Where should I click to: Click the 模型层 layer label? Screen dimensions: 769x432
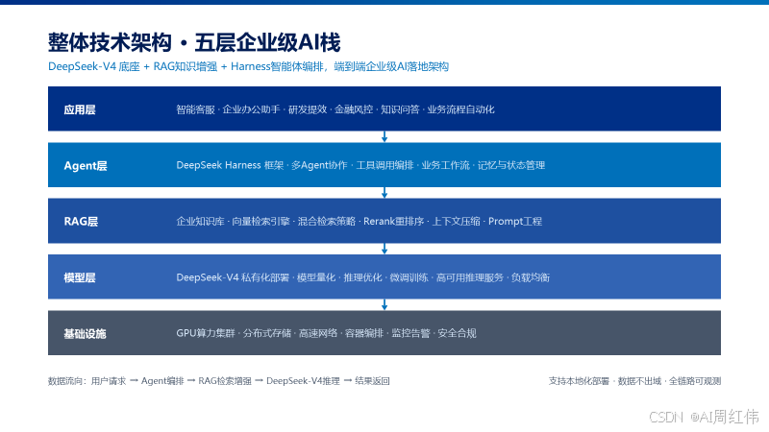(x=80, y=277)
